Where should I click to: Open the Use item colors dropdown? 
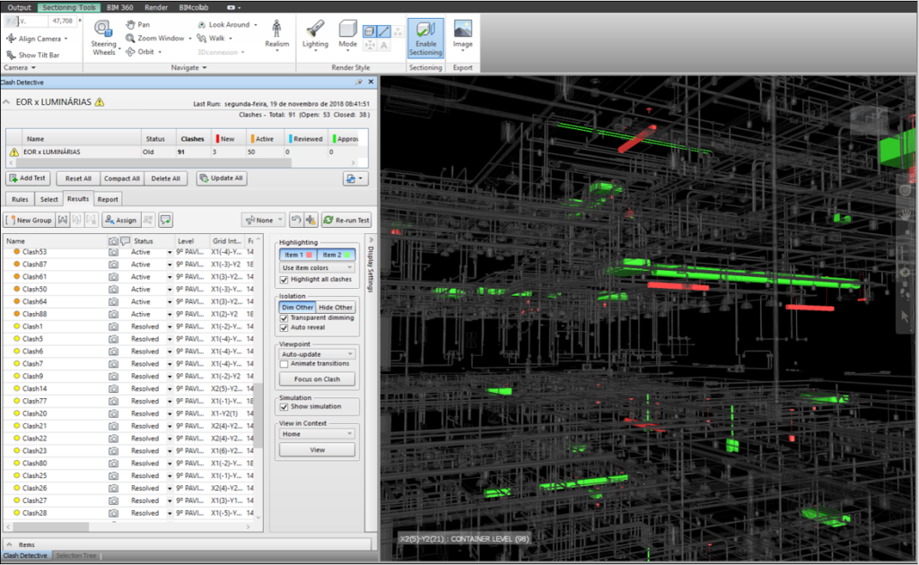click(x=317, y=267)
